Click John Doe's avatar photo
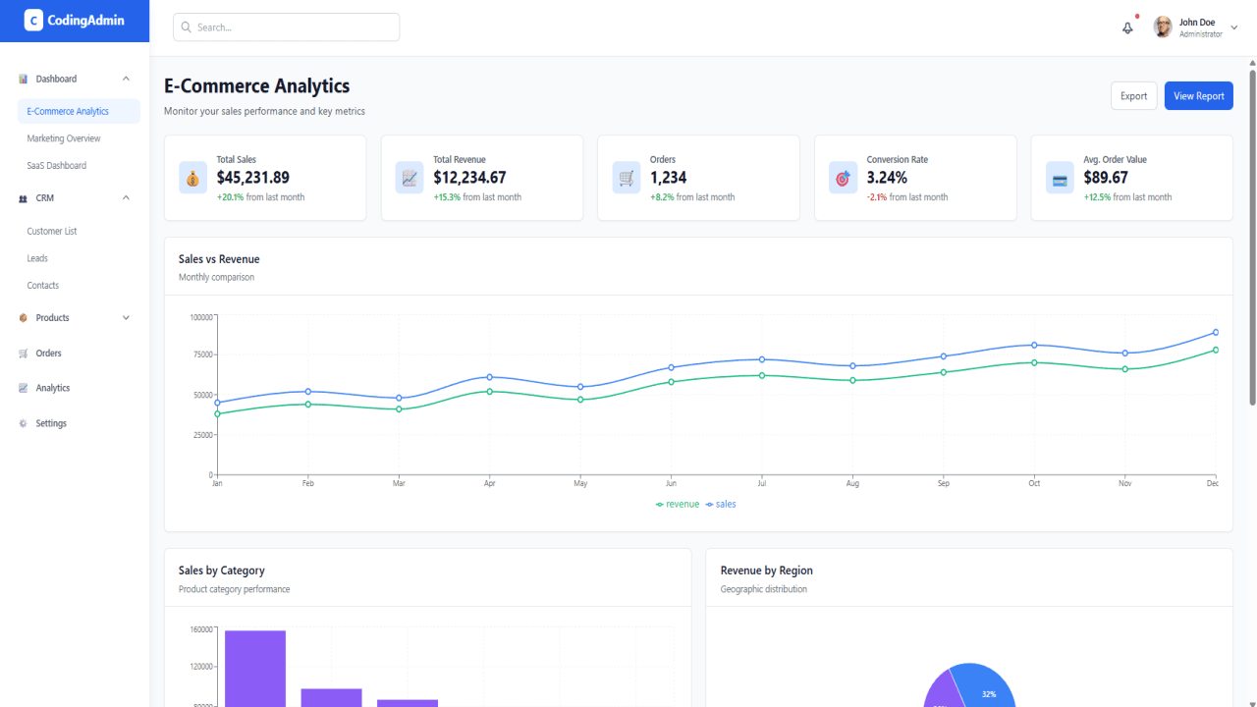Image resolution: width=1257 pixels, height=707 pixels. click(1163, 27)
